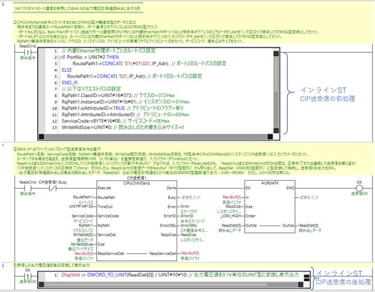Select the ENO pin of AryByteTo
This screenshot has width=375, height=292.
[290, 188]
